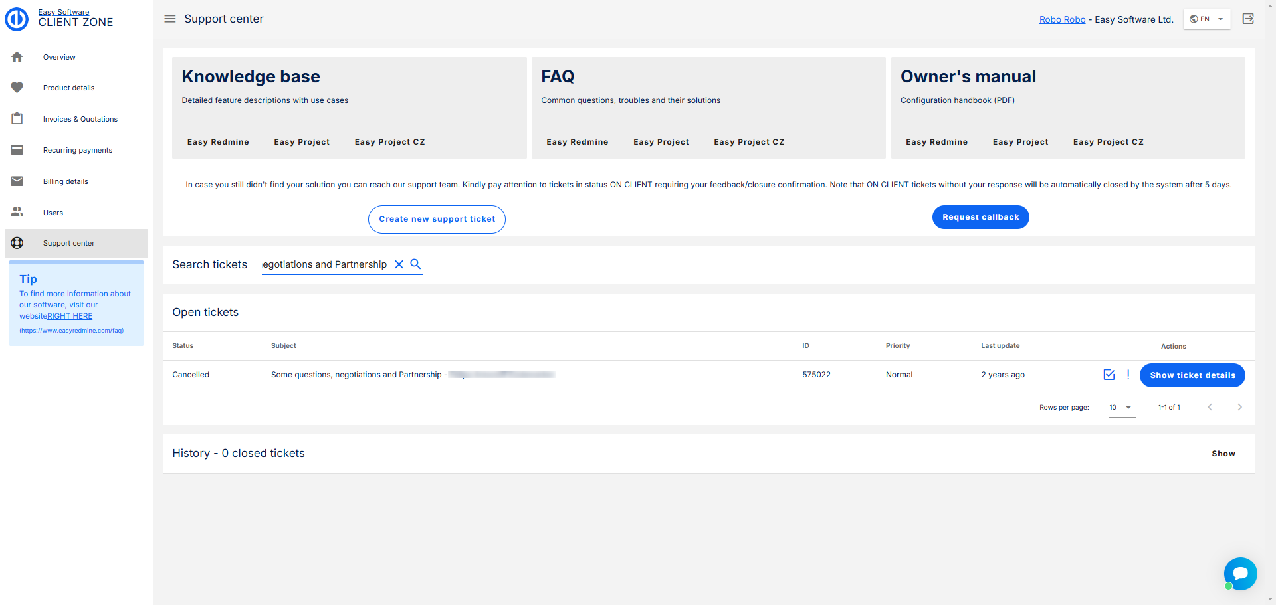Image resolution: width=1276 pixels, height=605 pixels.
Task: Click into the Search tickets input field
Action: [x=324, y=264]
